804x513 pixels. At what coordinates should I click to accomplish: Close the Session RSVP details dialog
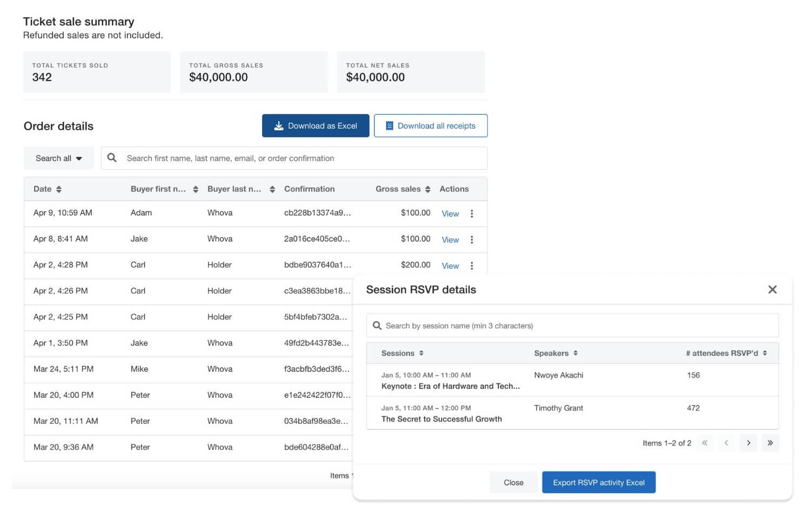[x=513, y=482]
